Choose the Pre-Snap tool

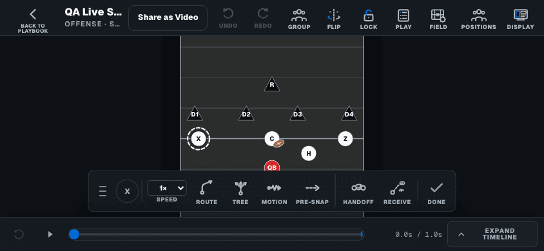pos(312,192)
